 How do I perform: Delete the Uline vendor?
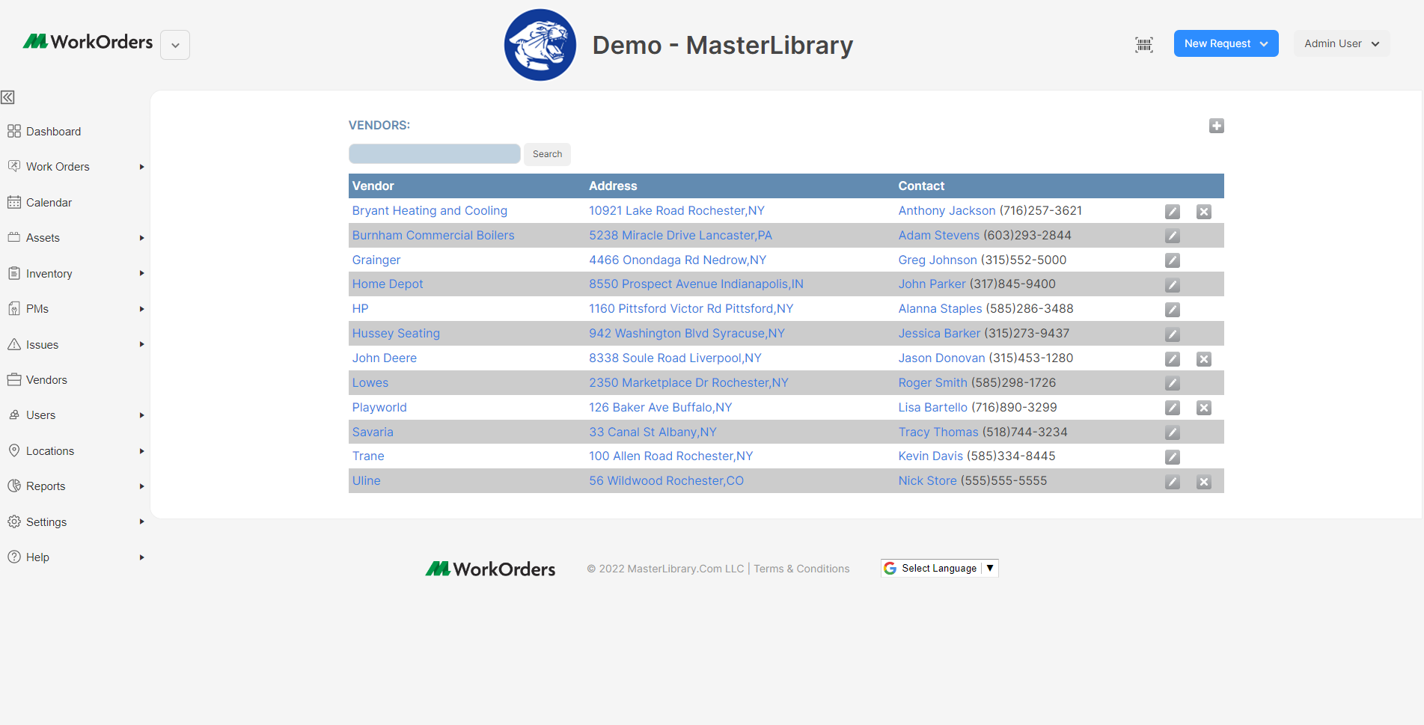point(1203,482)
